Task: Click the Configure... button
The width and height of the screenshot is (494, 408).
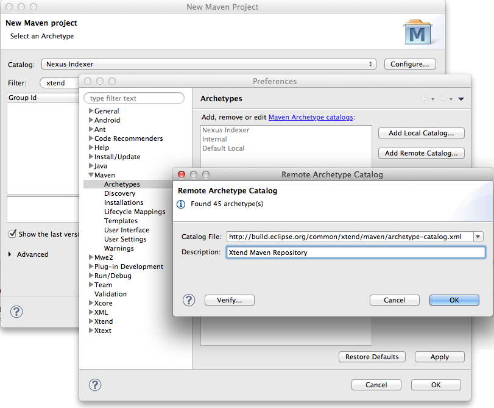Action: click(x=410, y=64)
